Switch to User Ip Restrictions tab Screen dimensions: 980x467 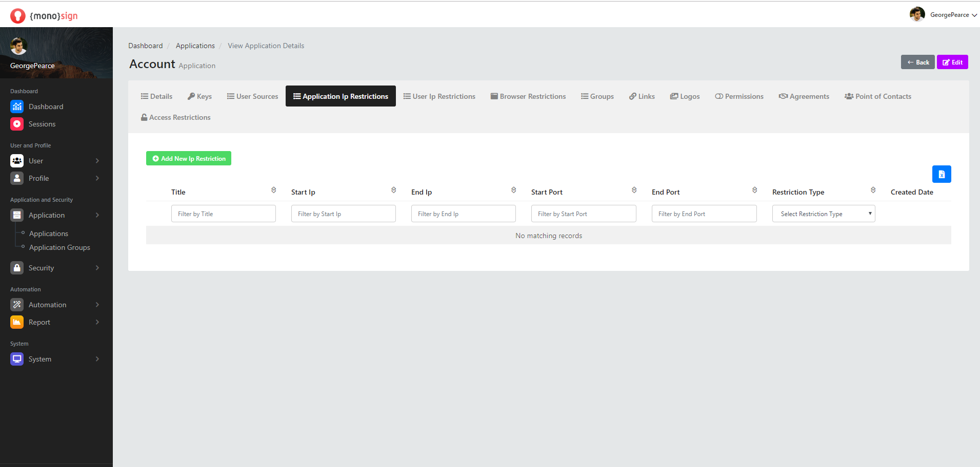tap(439, 96)
